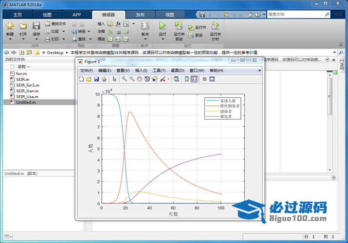The height and width of the screenshot is (243, 348).
Task: Open the address bar path dropdown arrow
Action: [334, 52]
